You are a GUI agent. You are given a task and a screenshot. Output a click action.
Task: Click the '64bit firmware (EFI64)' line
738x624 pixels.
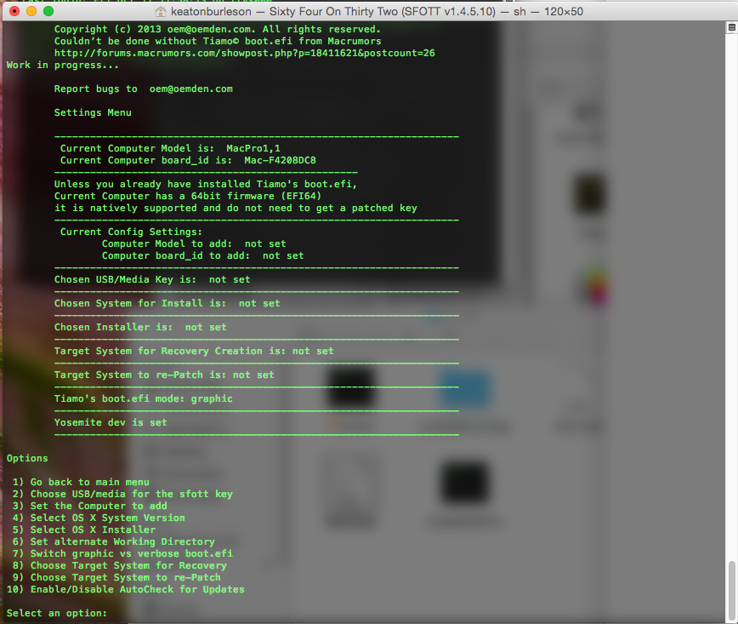point(187,196)
